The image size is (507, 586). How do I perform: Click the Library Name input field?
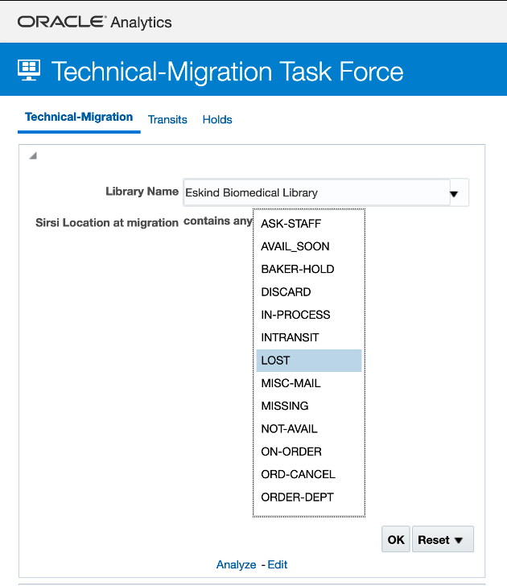314,193
